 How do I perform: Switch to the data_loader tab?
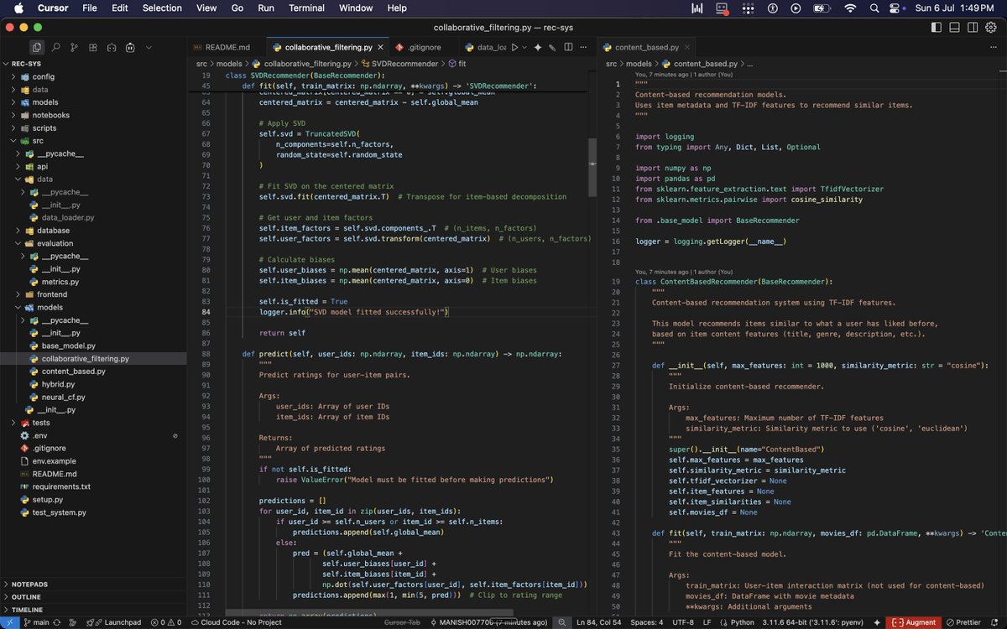pos(485,48)
